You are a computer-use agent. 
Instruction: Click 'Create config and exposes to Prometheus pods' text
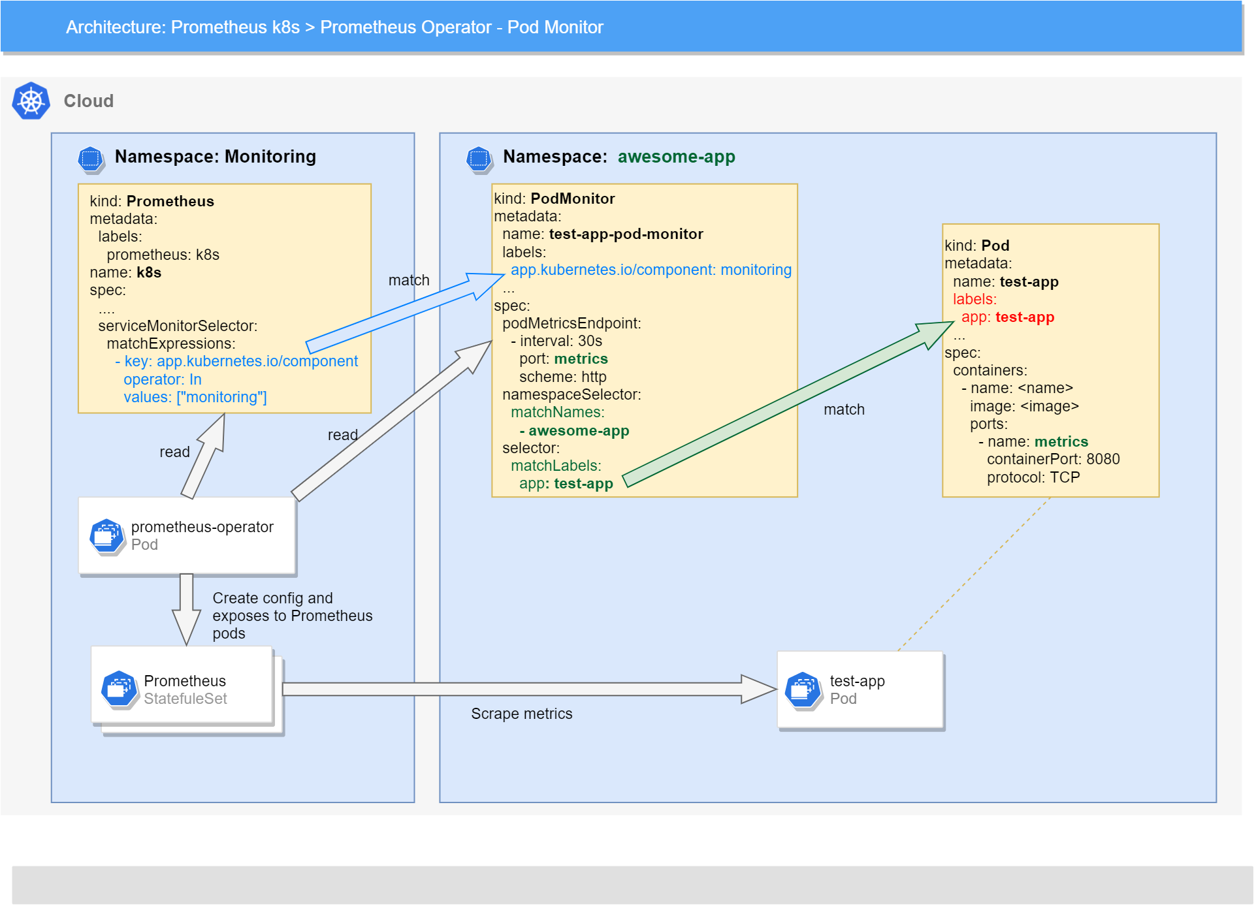click(293, 616)
